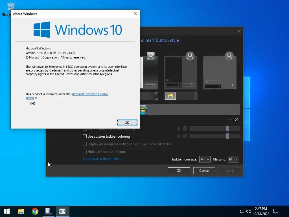
Task: Open network status in system tray
Action: click(x=242, y=211)
